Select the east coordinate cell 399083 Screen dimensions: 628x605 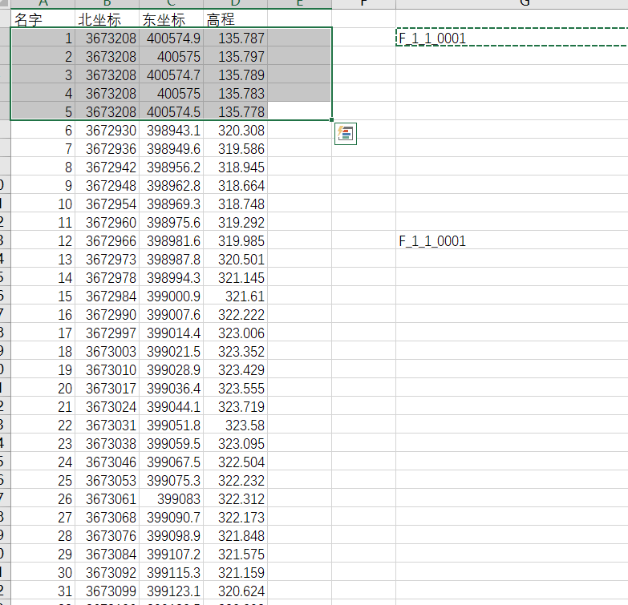tap(171, 499)
